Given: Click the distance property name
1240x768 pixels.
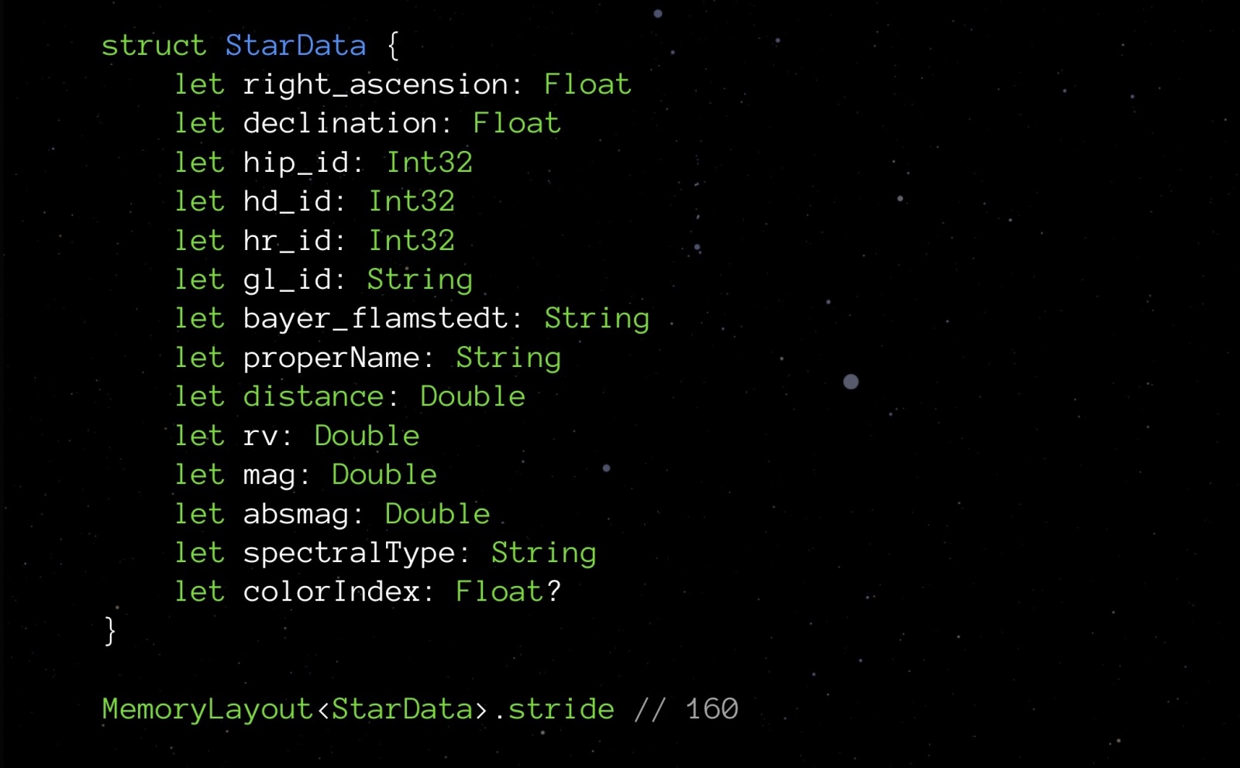Looking at the screenshot, I should (314, 397).
